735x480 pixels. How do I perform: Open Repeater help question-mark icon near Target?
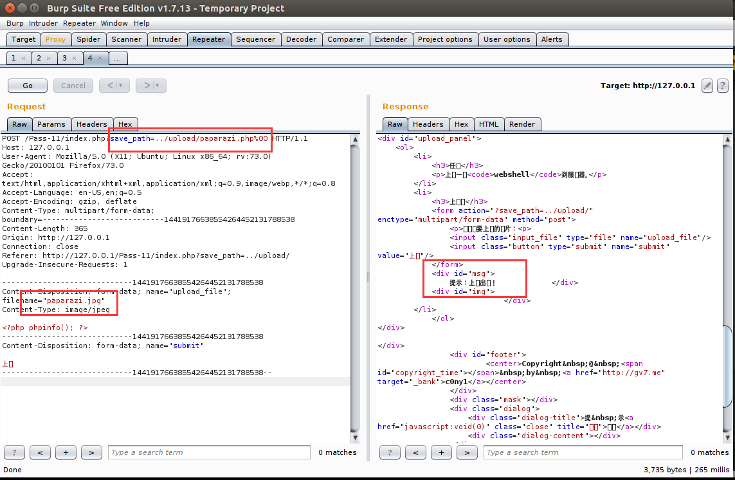tap(722, 86)
